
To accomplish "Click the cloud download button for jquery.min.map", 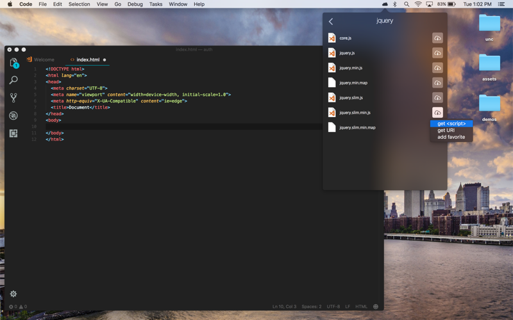I will [437, 83].
